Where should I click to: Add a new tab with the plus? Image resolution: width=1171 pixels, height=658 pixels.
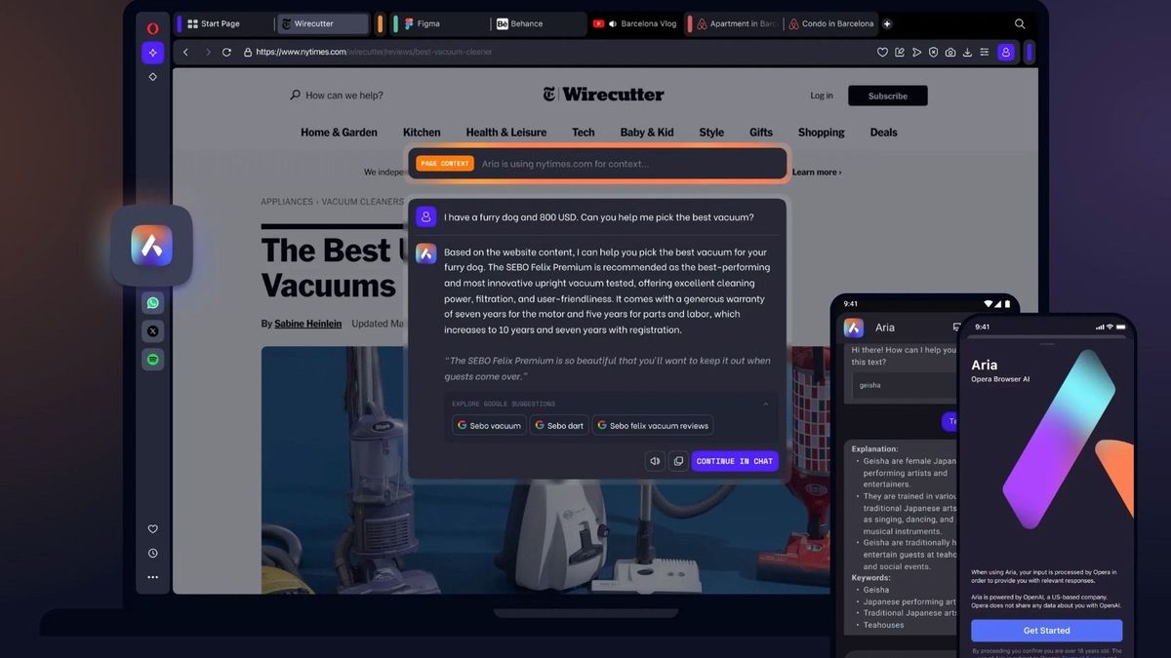[887, 23]
